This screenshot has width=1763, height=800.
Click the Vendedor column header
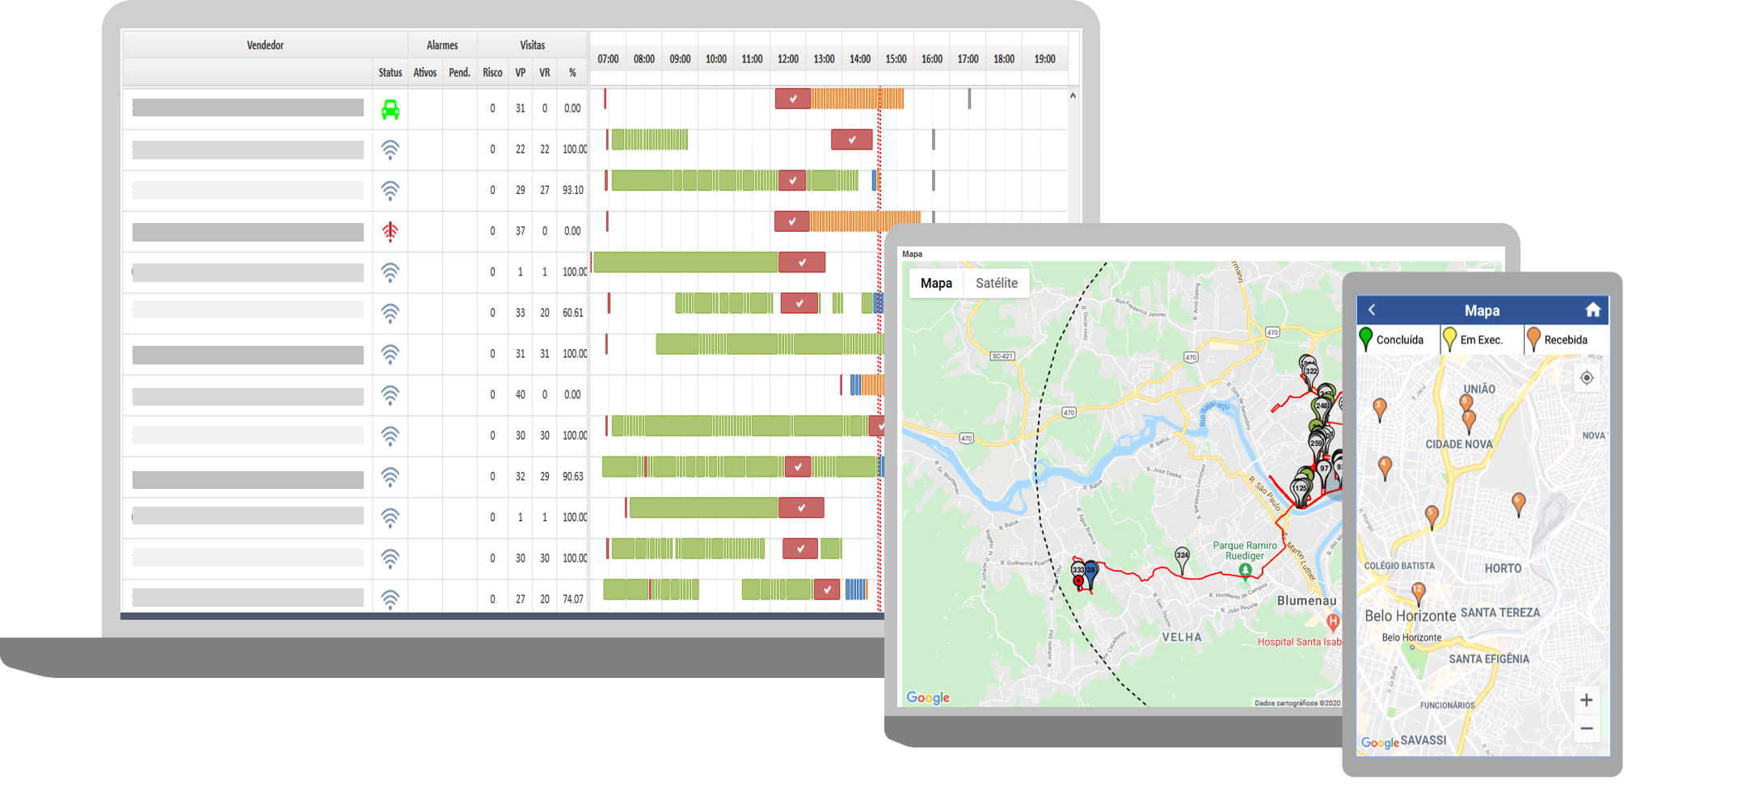(x=264, y=45)
